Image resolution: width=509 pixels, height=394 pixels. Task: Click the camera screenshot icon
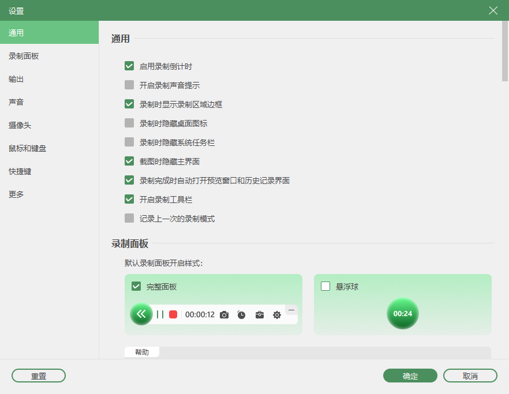224,315
